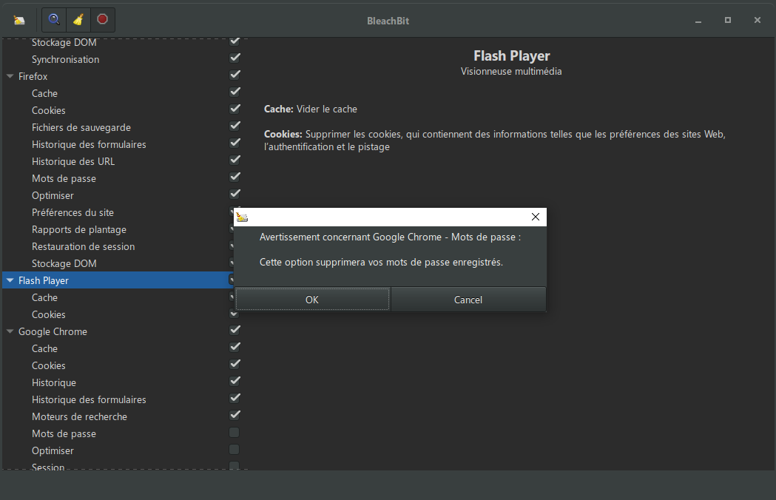This screenshot has width=776, height=500.
Task: Uncheck Moteurs de recherche checkbox
Action: (235, 416)
